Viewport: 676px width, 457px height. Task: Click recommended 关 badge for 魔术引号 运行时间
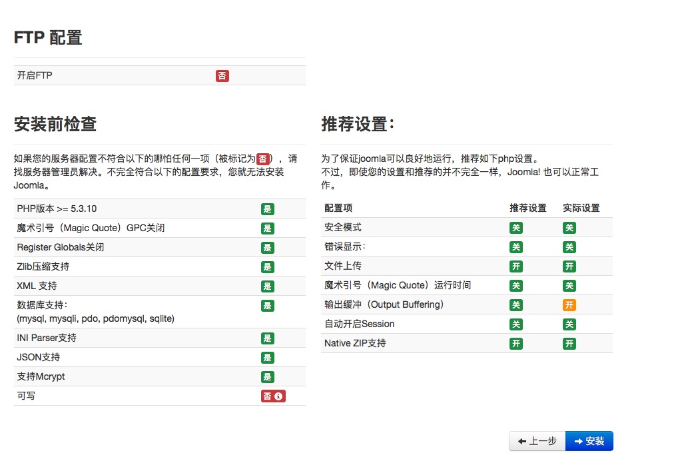tap(515, 286)
